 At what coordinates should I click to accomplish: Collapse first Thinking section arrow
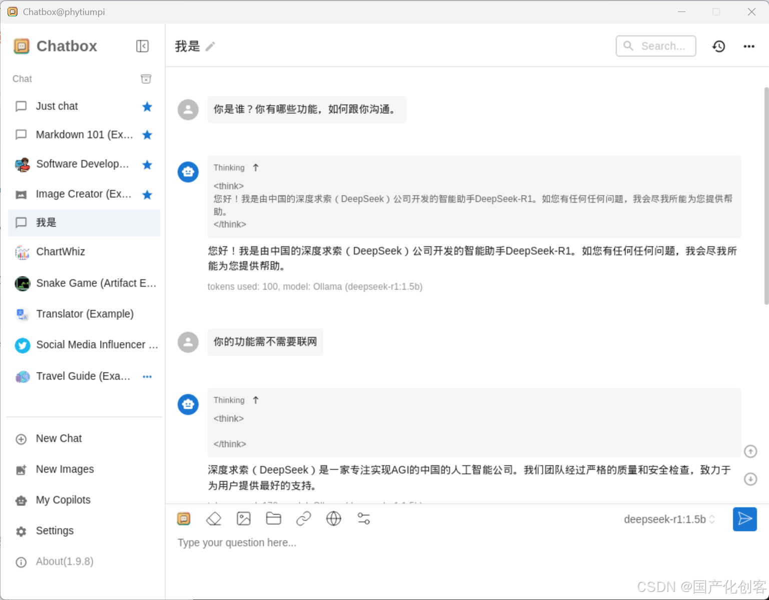256,167
